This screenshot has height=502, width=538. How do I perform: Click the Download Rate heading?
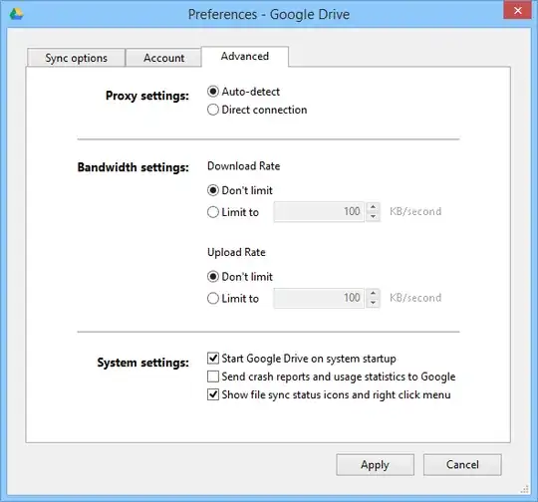click(x=244, y=166)
